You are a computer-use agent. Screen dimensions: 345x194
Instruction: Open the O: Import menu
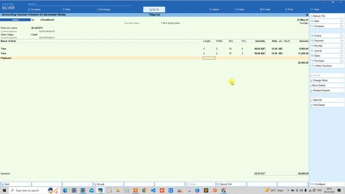[214, 10]
